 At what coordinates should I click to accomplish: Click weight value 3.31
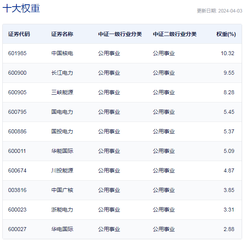point(229,210)
